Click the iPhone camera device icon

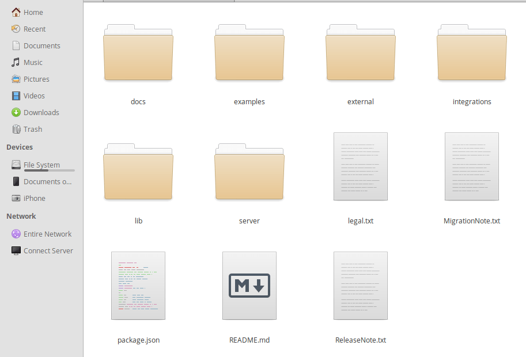(16, 198)
